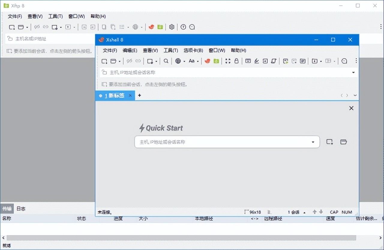Click the red Xshell icon in Xshell toolbar
The height and width of the screenshot is (250, 384).
pyautogui.click(x=207, y=61)
